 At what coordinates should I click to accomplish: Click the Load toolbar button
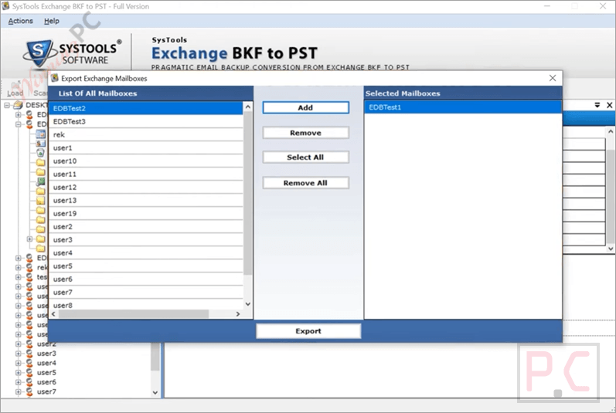tap(15, 90)
